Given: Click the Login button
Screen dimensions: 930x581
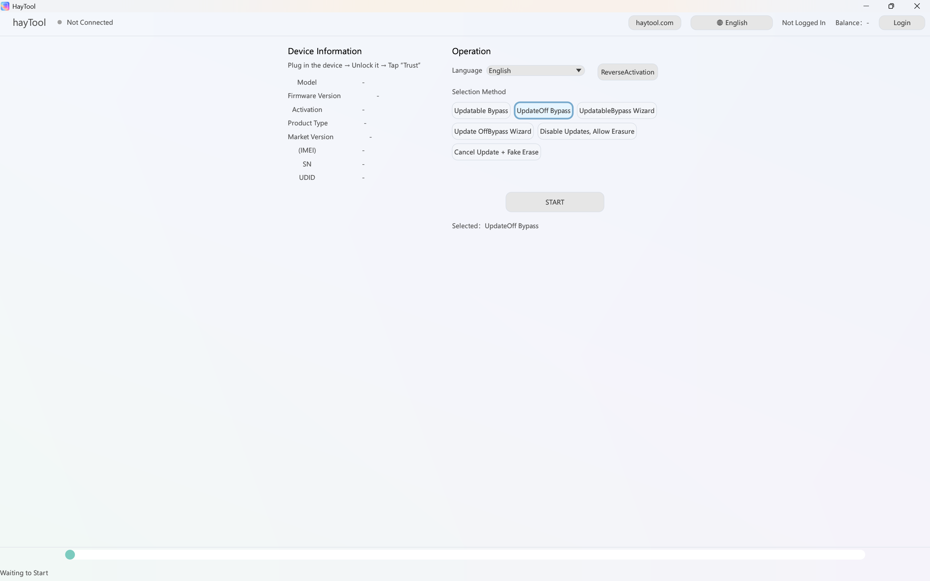Looking at the screenshot, I should click(x=901, y=23).
